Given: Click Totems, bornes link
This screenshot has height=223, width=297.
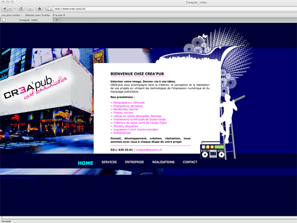Looking at the screenshot, I should (x=122, y=112).
